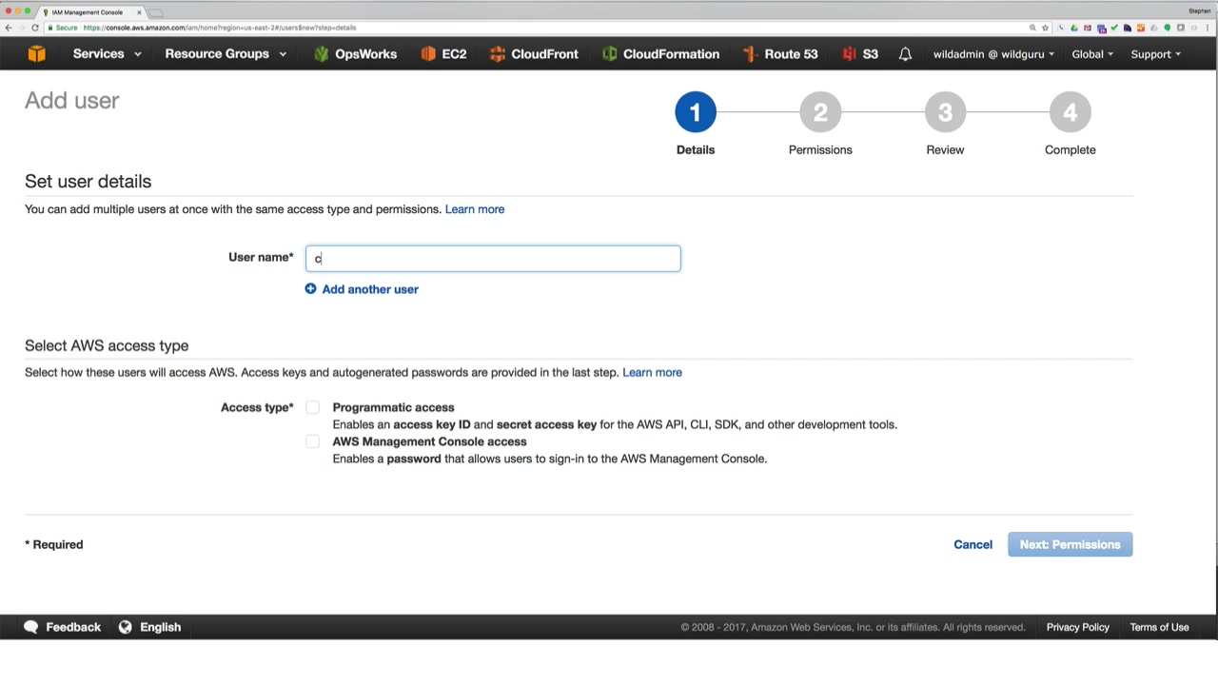This screenshot has height=685, width=1218.
Task: Open the OpsWorks service shortcut icon
Action: coord(322,54)
